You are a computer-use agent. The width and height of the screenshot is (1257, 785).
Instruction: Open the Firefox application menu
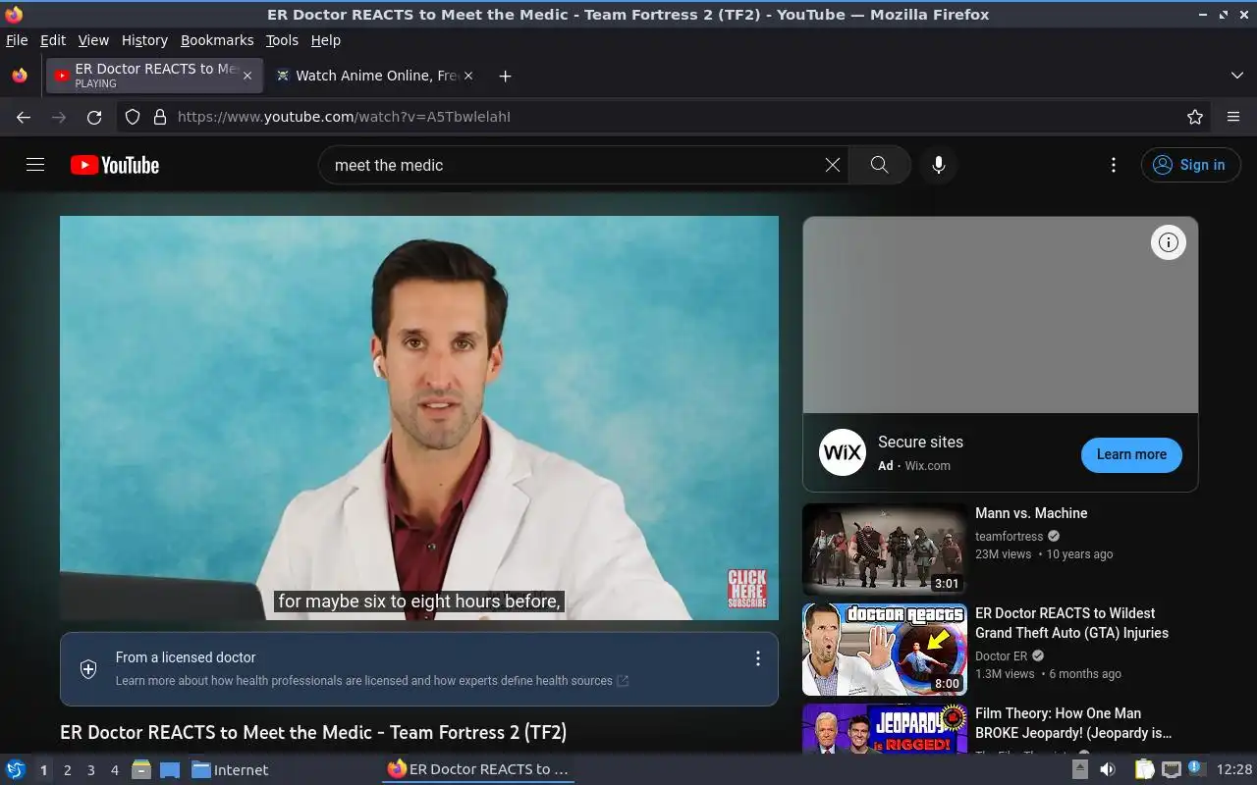[x=1233, y=117]
